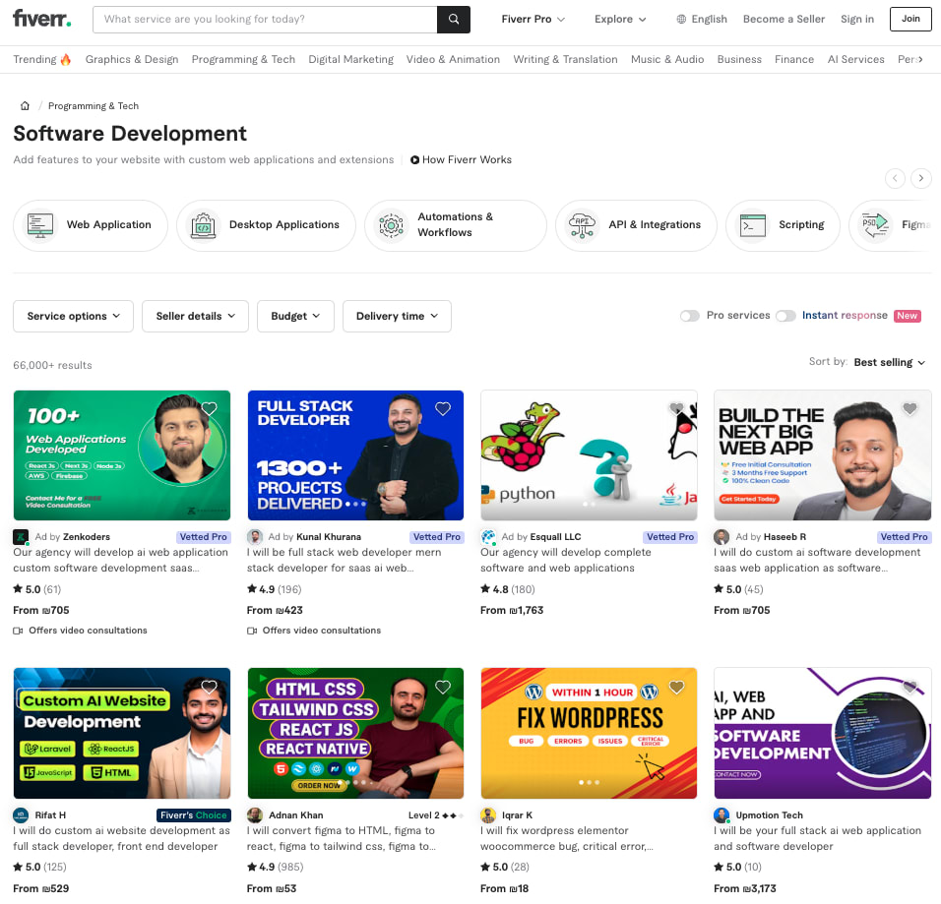Click the search magnifier button
This screenshot has width=941, height=904.
(454, 20)
